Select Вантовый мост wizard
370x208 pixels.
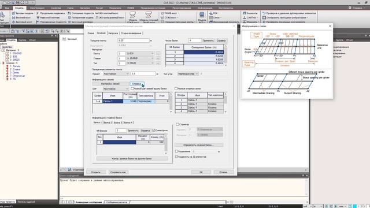(x=22, y=22)
